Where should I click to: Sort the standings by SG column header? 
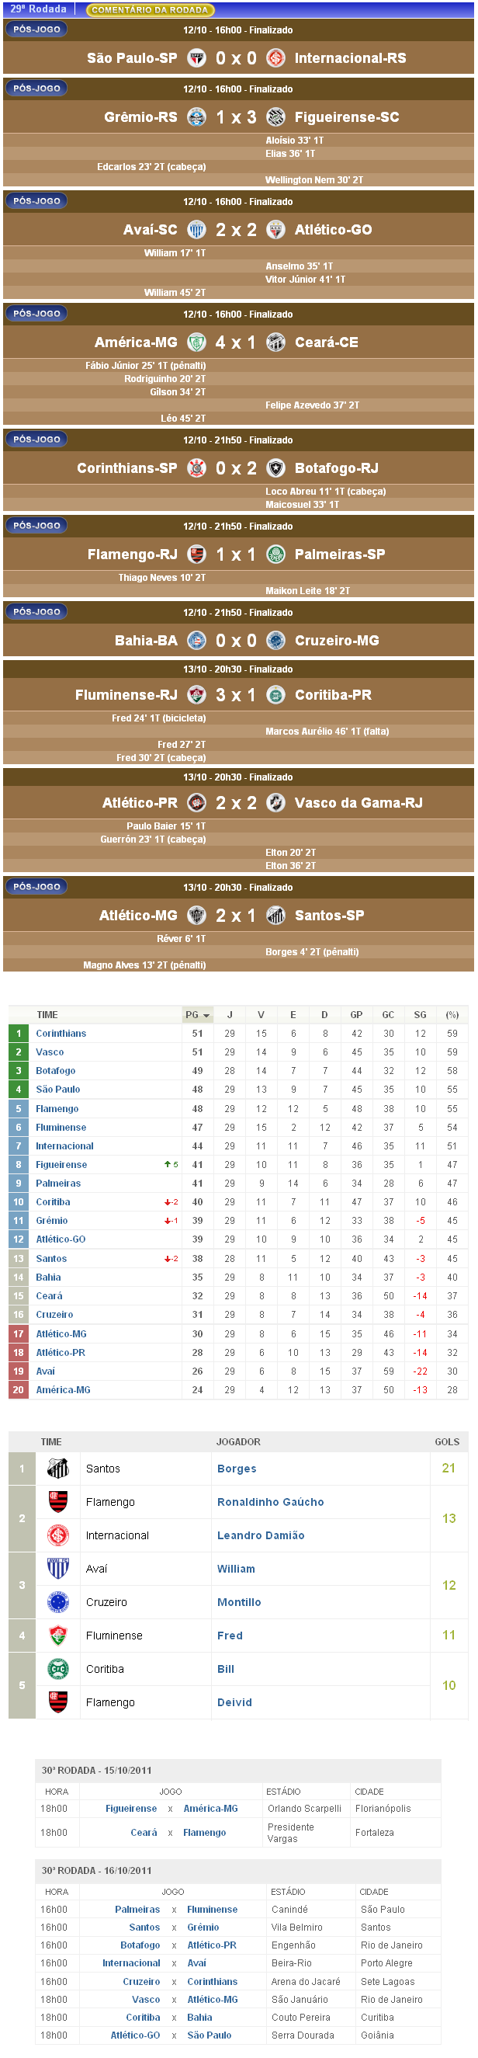coord(420,1014)
